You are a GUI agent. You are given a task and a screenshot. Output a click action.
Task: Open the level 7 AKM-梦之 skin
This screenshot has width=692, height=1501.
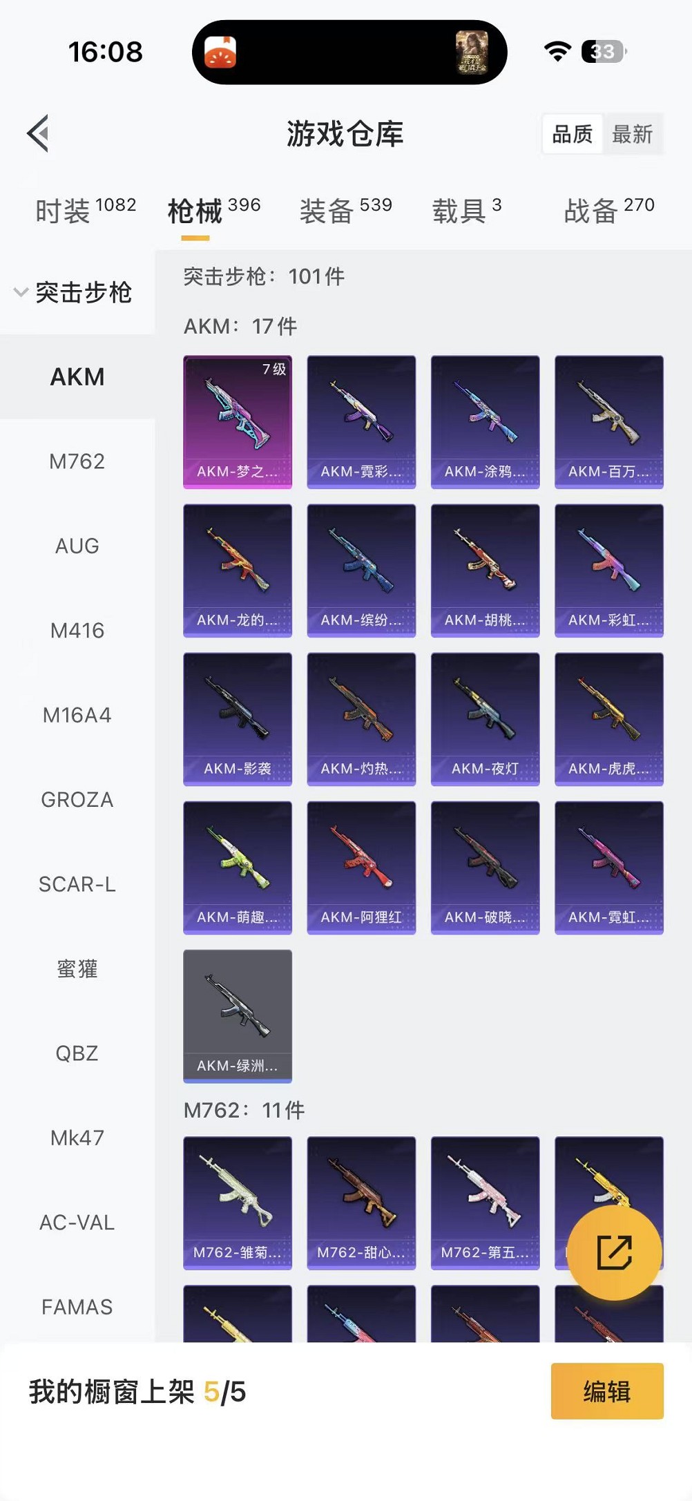pyautogui.click(x=238, y=422)
